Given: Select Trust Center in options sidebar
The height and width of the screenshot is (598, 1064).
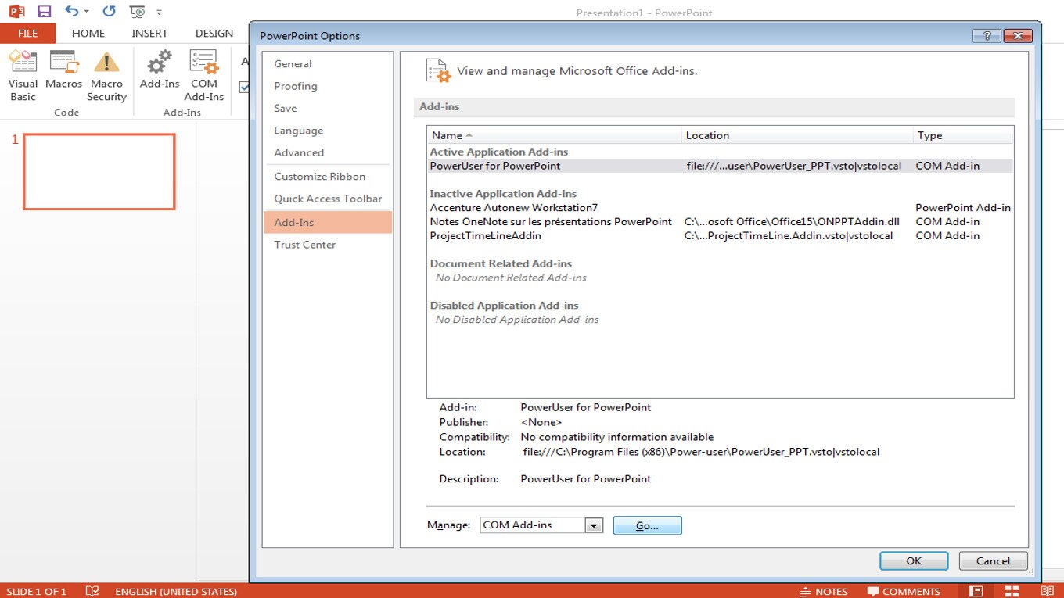Looking at the screenshot, I should point(304,245).
